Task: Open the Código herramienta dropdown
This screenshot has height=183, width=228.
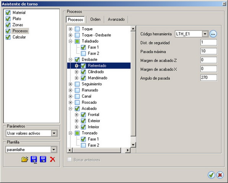Action: 205,34
